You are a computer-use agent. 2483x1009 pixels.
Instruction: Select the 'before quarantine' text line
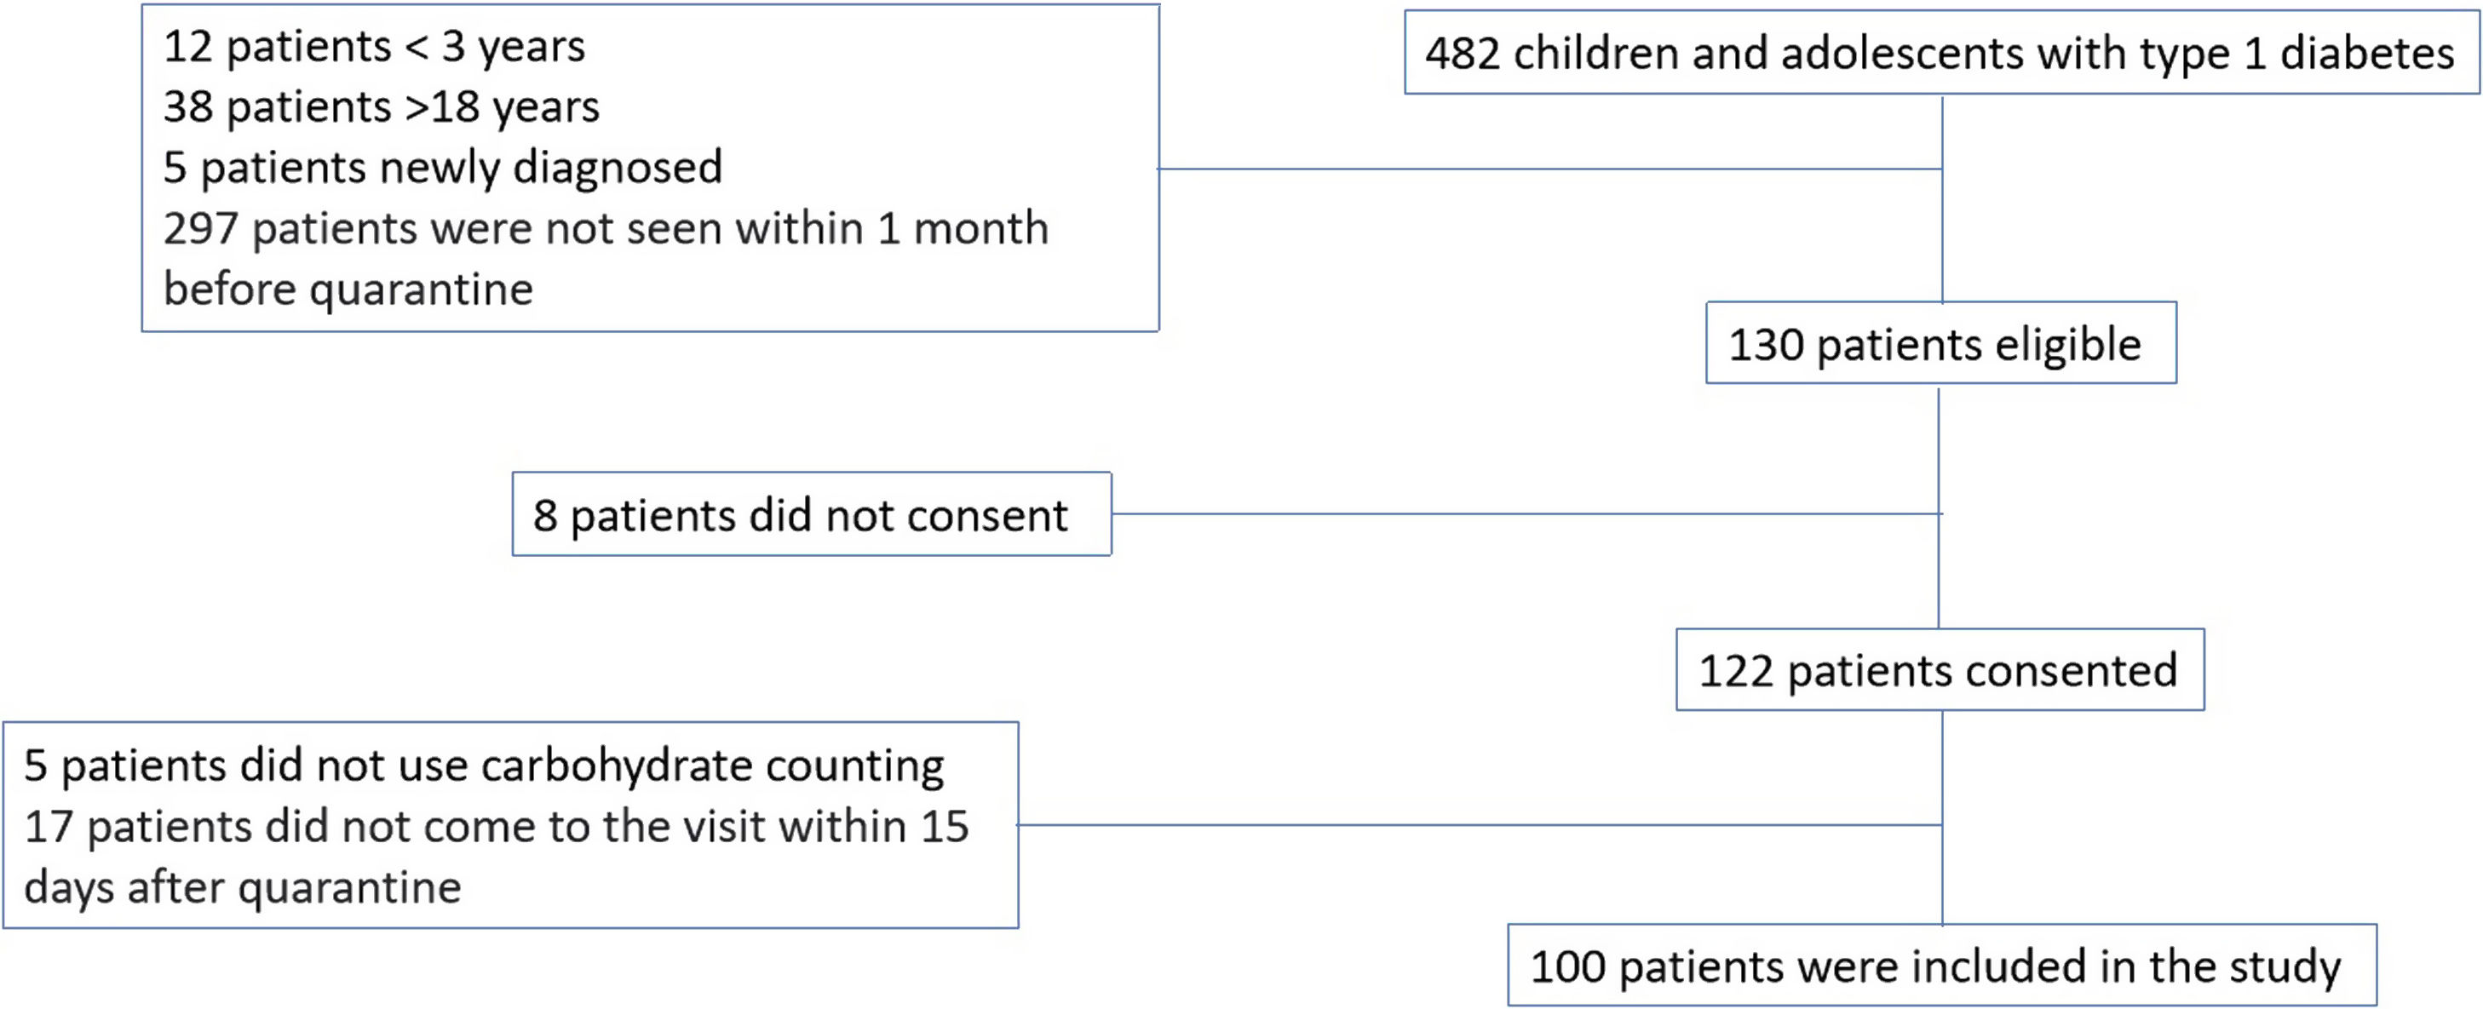coord(348,290)
